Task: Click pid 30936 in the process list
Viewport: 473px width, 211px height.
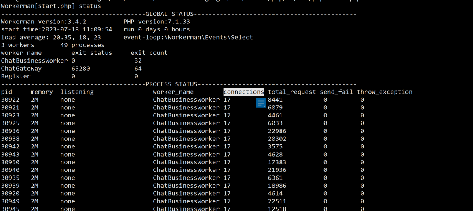Action: coord(10,131)
